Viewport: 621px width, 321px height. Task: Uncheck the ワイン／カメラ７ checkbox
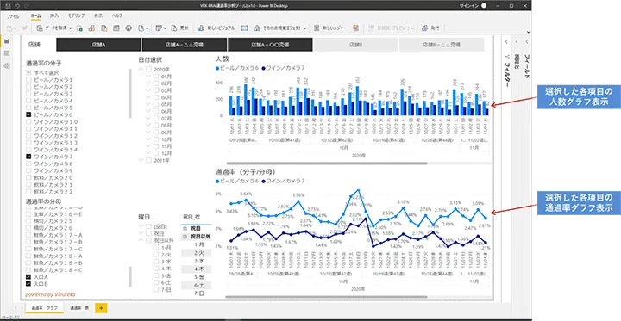28,157
